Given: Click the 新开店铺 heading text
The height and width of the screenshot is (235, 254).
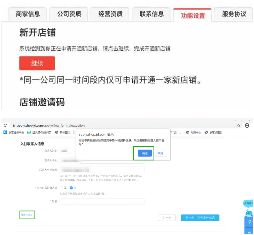Looking at the screenshot, I should click(x=38, y=32).
